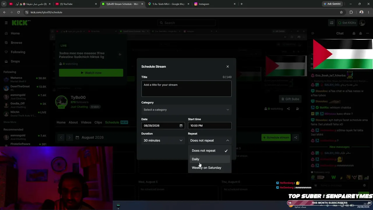Click the share icon beside Schedule stream
This screenshot has width=373, height=210.
tap(295, 137)
